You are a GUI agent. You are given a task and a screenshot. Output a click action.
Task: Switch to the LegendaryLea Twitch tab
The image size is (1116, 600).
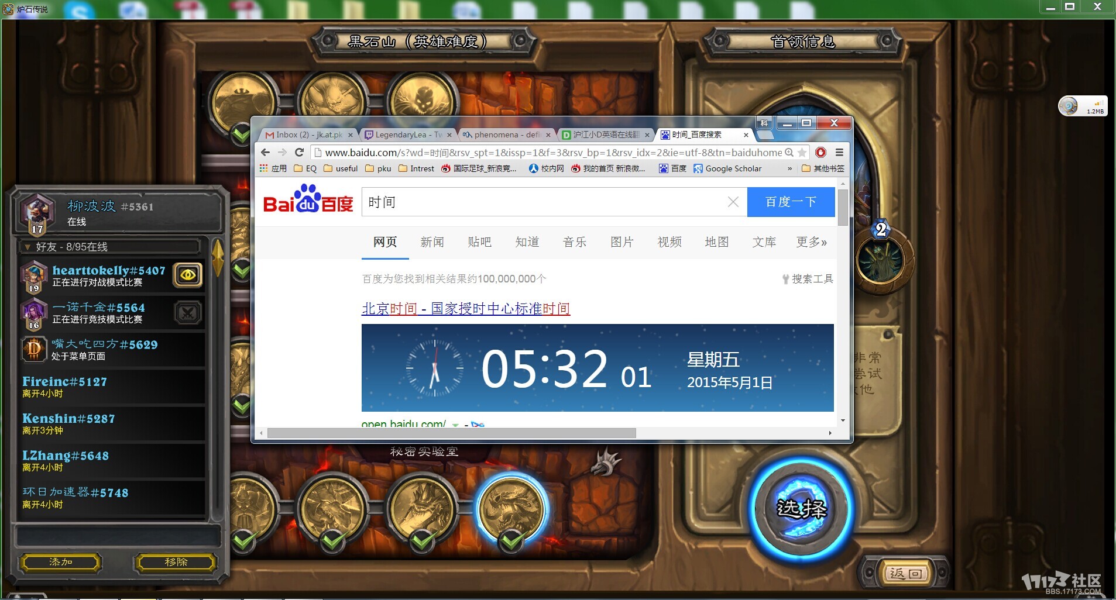[x=408, y=135]
